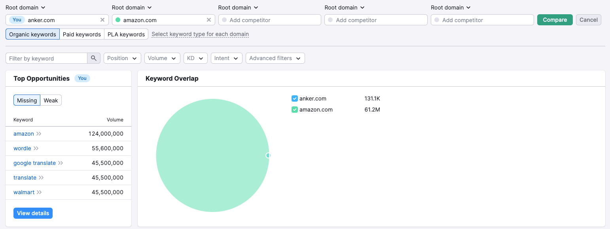Expand the Advanced filters dropdown

(275, 58)
